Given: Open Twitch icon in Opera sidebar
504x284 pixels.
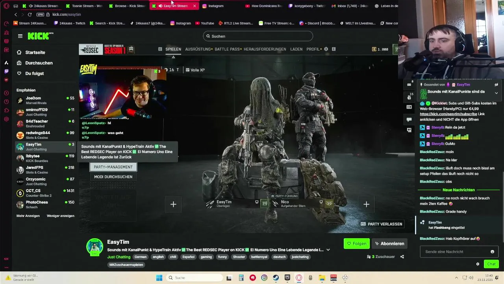Looking at the screenshot, I should point(6,71).
